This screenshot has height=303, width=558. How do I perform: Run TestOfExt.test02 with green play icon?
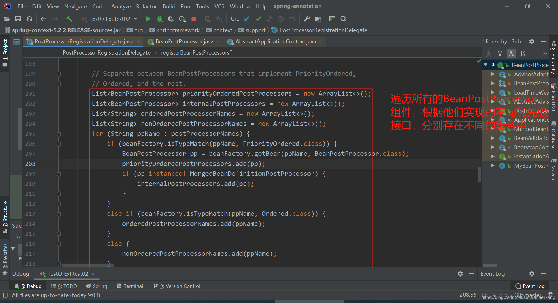coord(148,19)
